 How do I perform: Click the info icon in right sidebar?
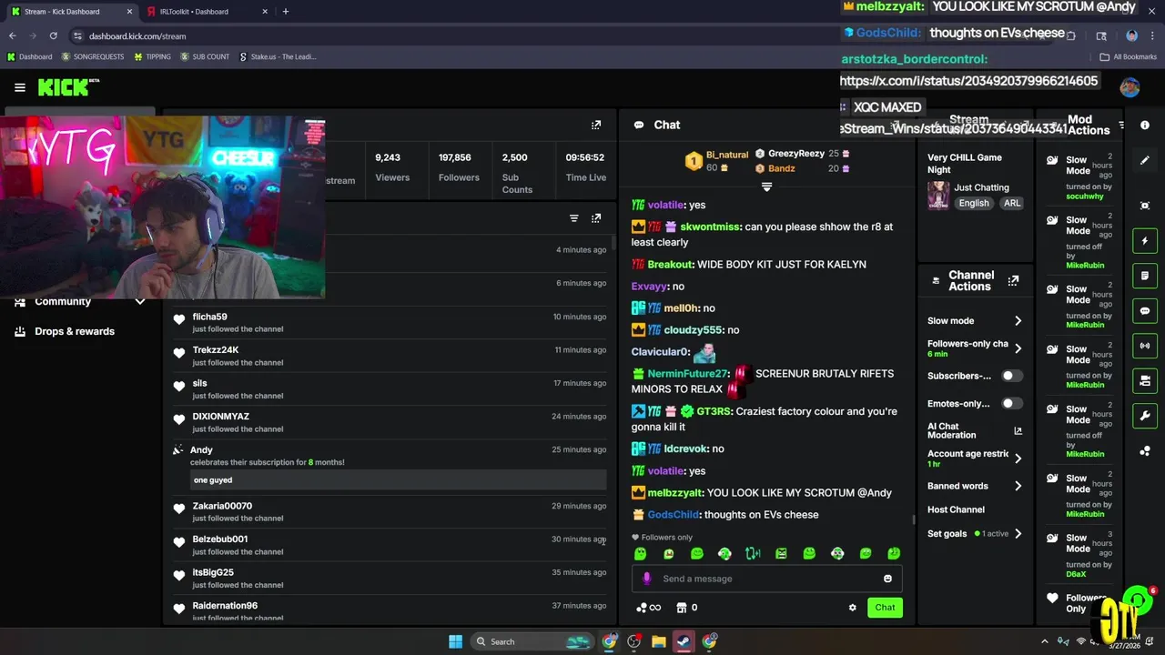(1145, 125)
